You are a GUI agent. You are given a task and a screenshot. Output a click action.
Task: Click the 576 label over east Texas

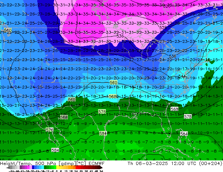102,112
